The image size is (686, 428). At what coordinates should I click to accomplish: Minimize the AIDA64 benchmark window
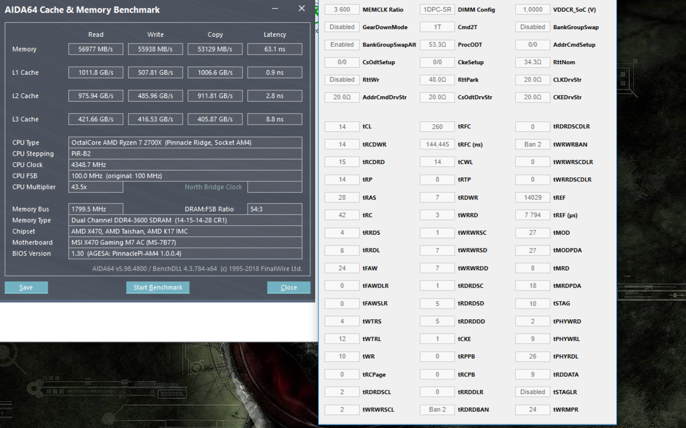click(275, 8)
